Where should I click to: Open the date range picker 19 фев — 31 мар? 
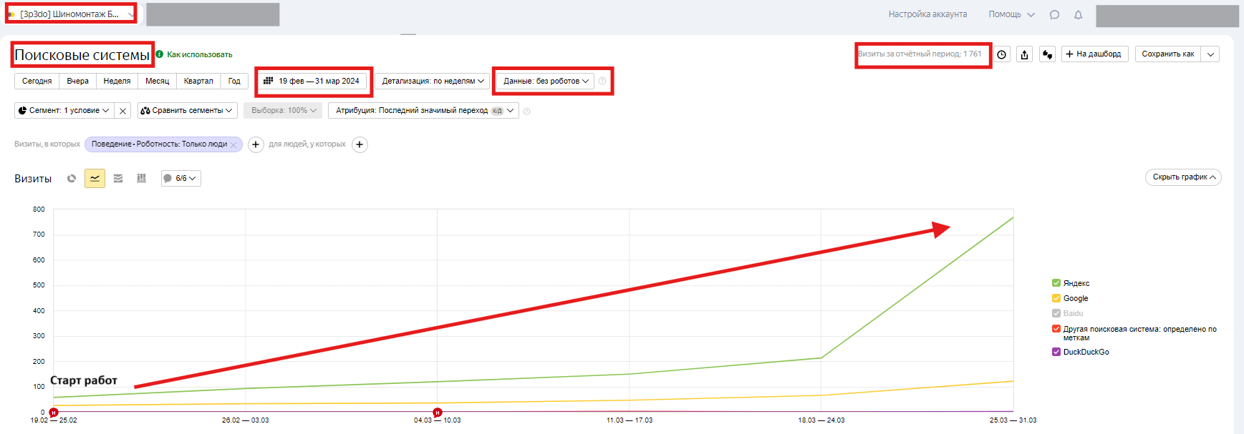click(312, 82)
